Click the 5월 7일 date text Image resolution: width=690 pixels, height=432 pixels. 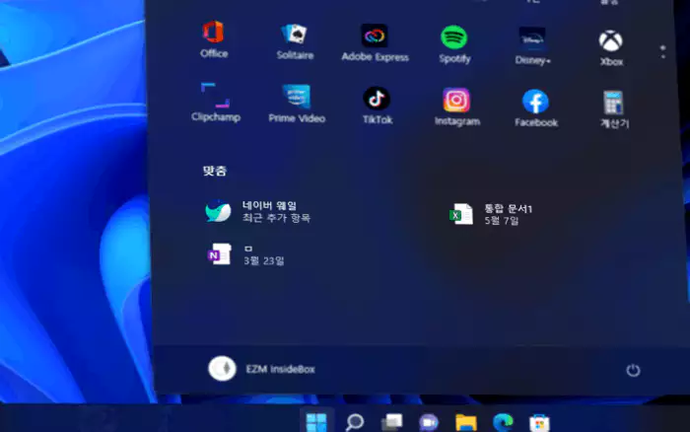501,220
